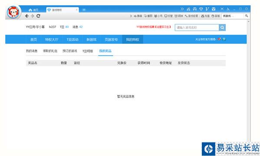Click the 请输入游戏名称 game search box
The width and height of the screenshot is (260, 156).
pos(197,27)
